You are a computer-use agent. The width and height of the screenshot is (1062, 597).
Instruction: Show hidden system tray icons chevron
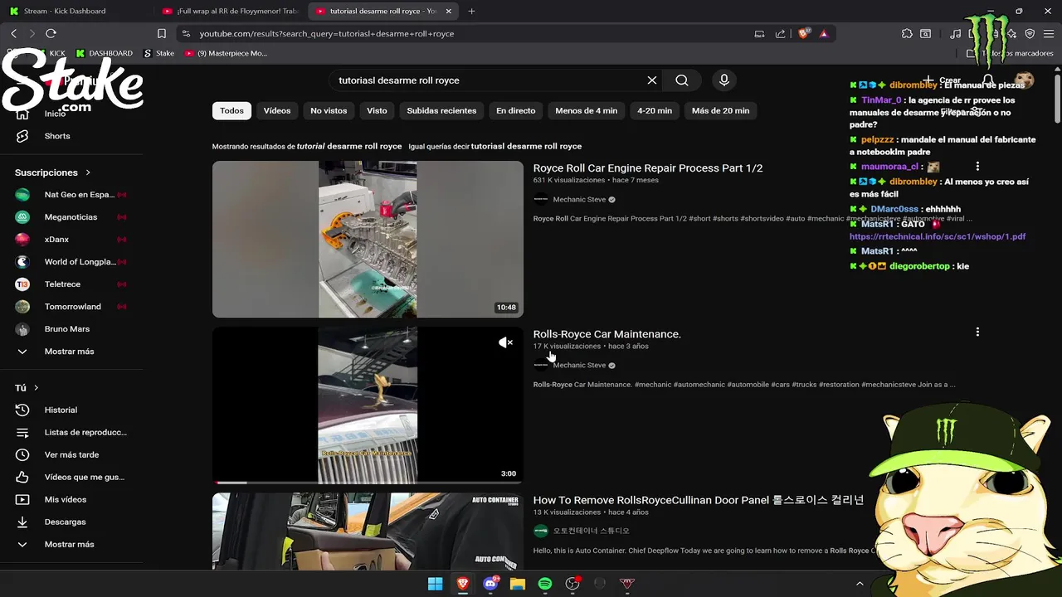pyautogui.click(x=860, y=584)
